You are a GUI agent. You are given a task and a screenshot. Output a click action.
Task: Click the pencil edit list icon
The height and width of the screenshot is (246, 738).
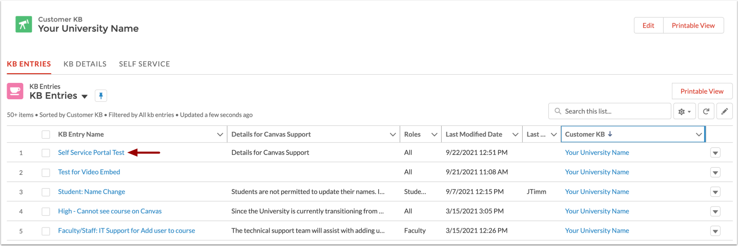724,111
